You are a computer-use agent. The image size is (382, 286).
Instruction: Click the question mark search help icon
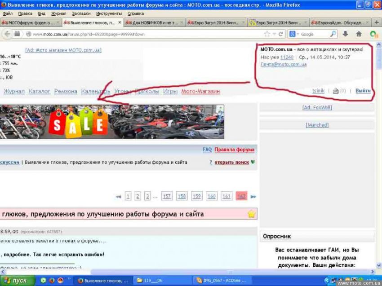211,162
